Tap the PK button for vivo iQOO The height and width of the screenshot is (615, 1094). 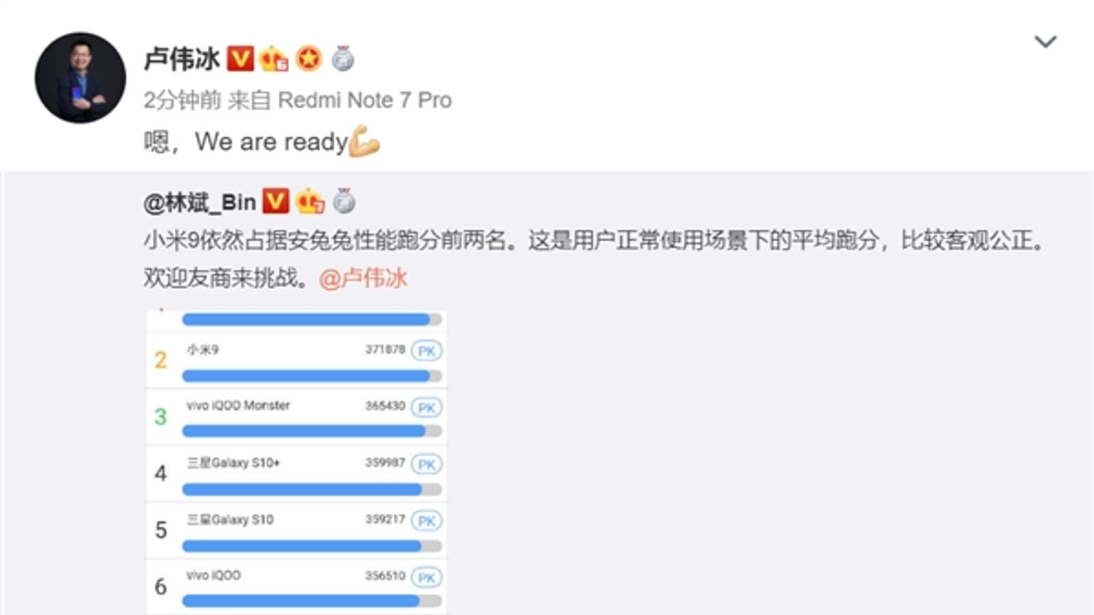pyautogui.click(x=427, y=578)
